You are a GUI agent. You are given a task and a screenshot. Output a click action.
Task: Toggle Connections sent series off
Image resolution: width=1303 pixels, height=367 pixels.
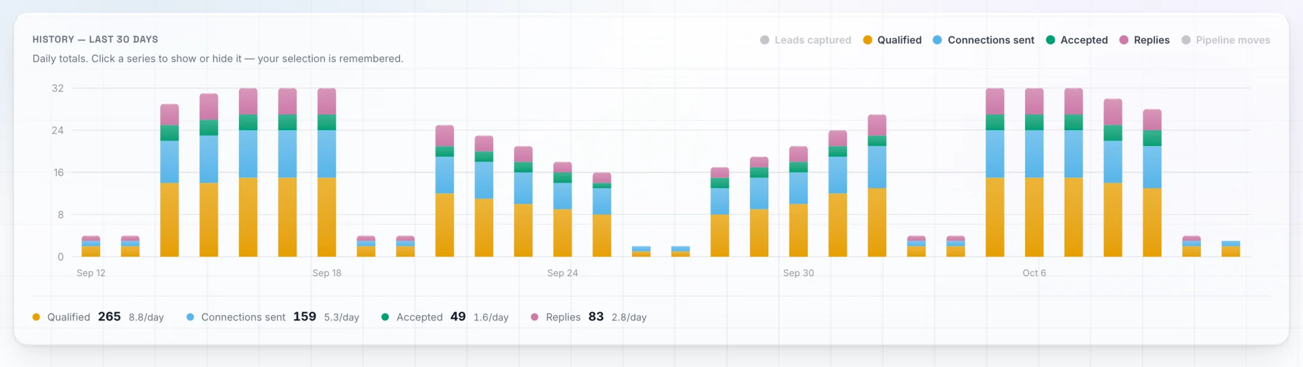(x=984, y=40)
